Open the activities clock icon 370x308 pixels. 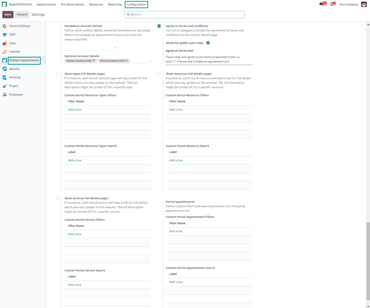pos(332,4)
